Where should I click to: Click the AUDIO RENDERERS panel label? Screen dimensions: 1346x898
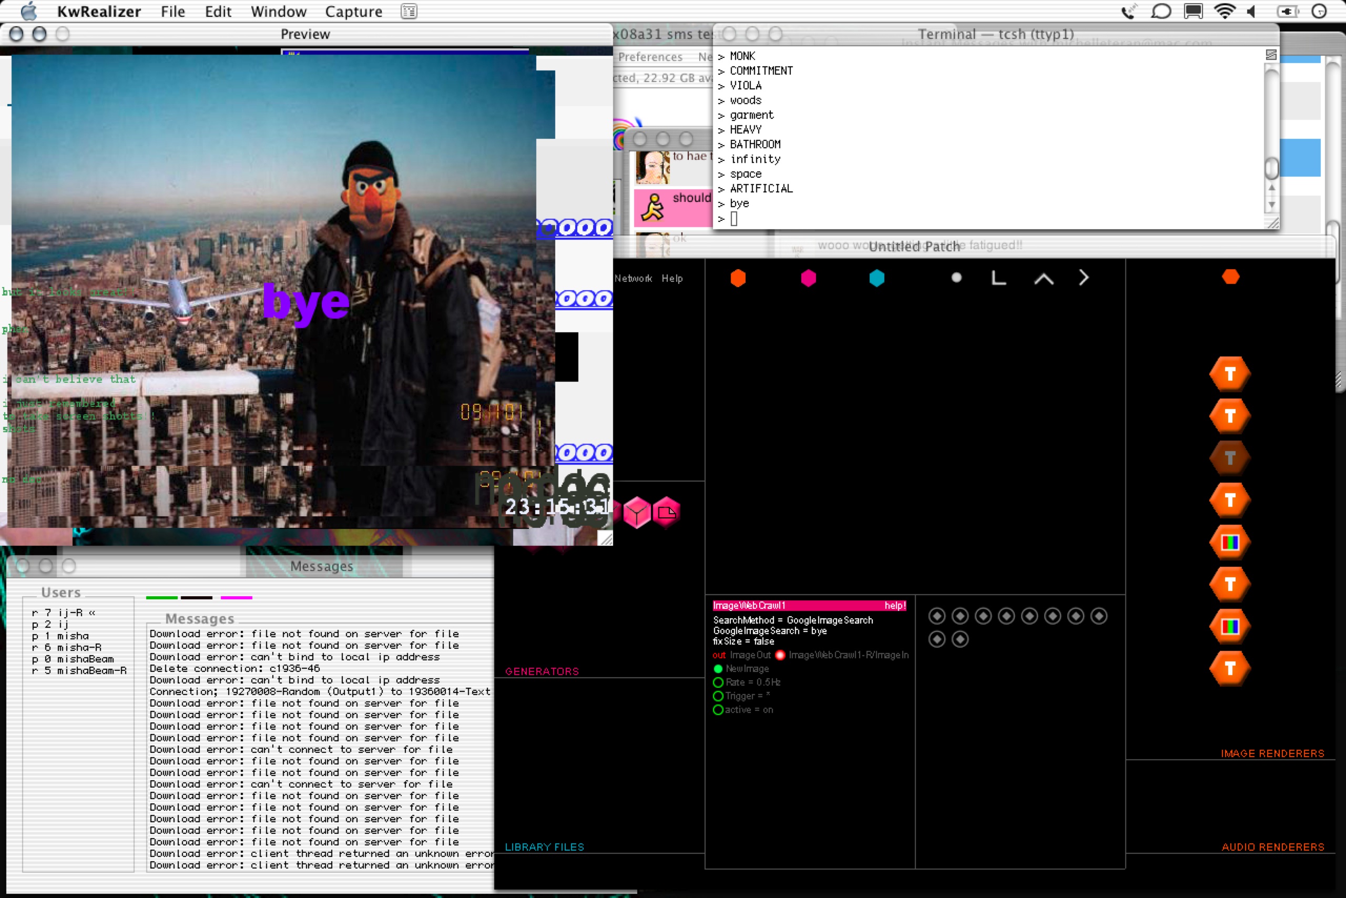click(x=1273, y=847)
